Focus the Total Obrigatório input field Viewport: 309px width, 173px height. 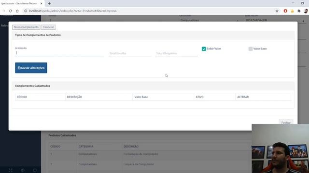(176, 53)
